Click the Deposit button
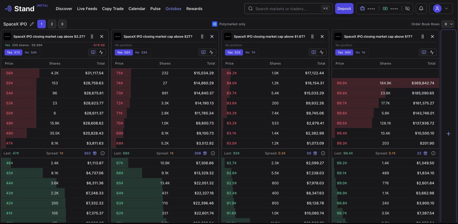The width and height of the screenshot is (458, 224). click(344, 8)
